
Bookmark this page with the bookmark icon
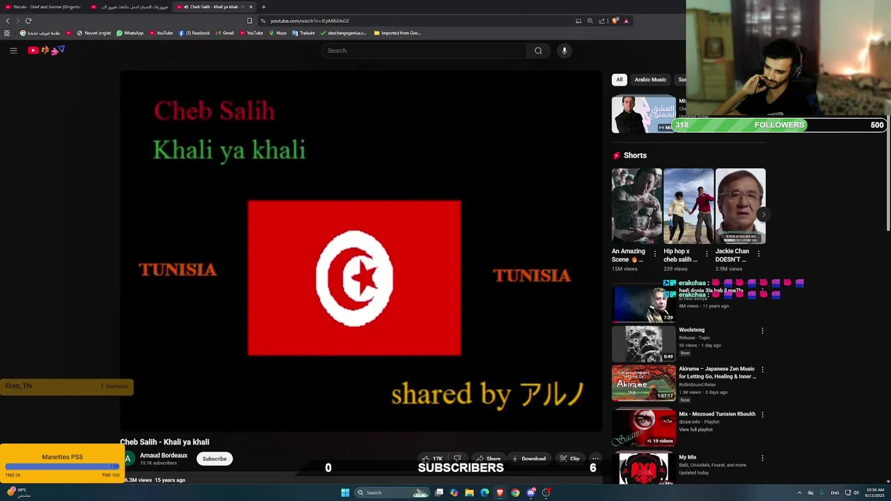coord(250,21)
